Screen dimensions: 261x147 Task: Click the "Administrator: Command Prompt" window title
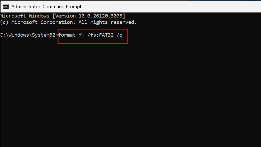(x=46, y=7)
